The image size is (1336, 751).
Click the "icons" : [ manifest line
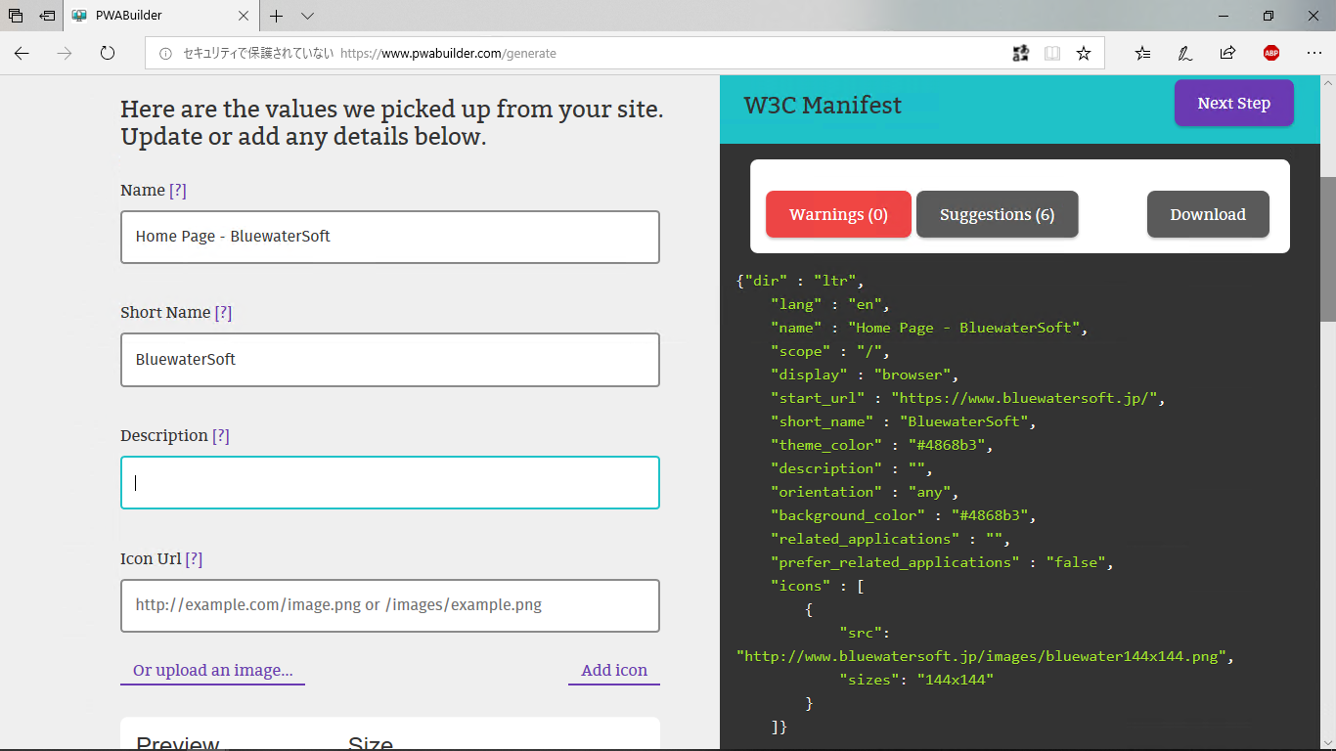pyautogui.click(x=817, y=586)
